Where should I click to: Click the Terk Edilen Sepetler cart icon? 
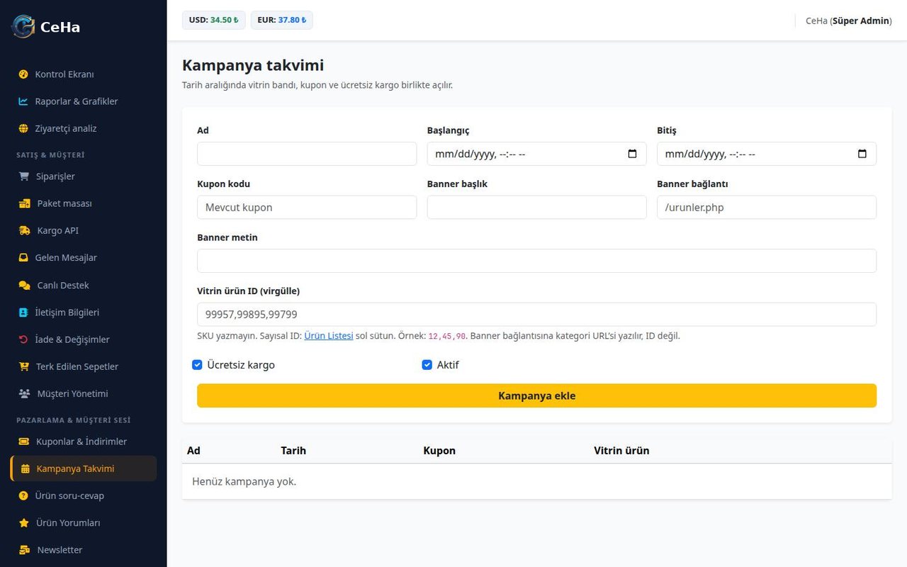24,366
